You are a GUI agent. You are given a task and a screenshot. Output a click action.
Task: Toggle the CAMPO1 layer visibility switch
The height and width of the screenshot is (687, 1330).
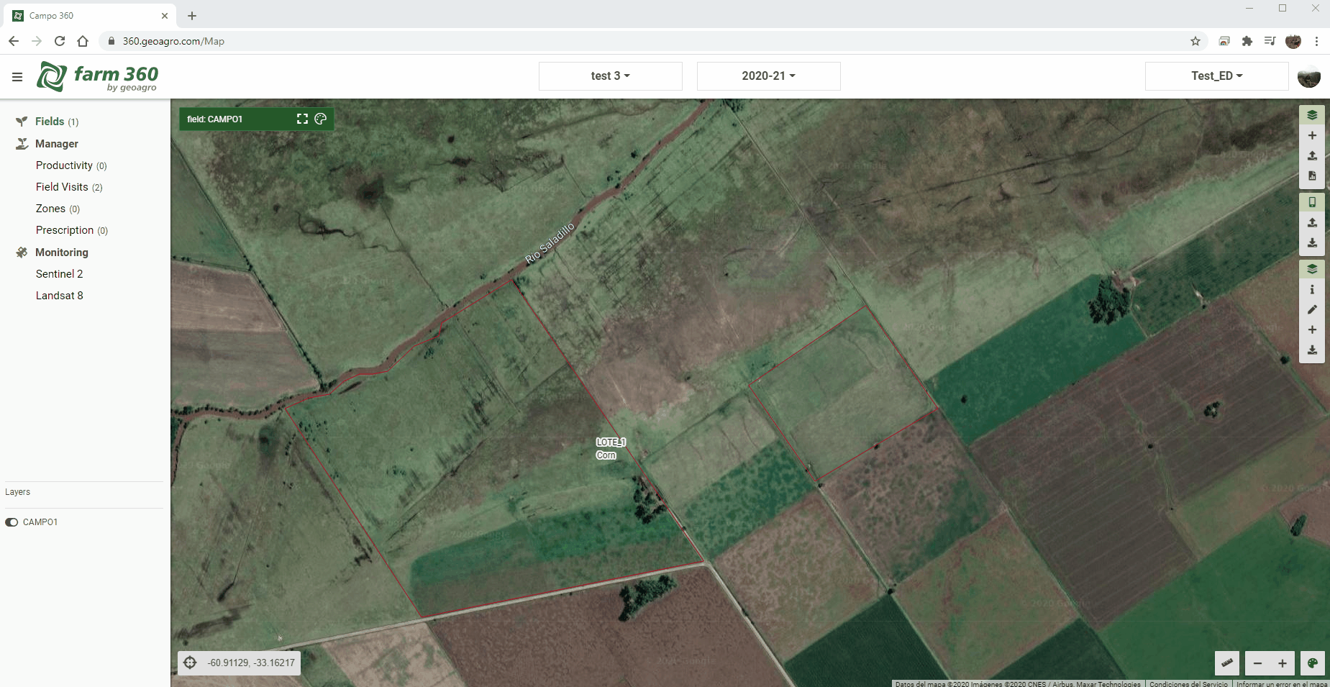tap(12, 522)
